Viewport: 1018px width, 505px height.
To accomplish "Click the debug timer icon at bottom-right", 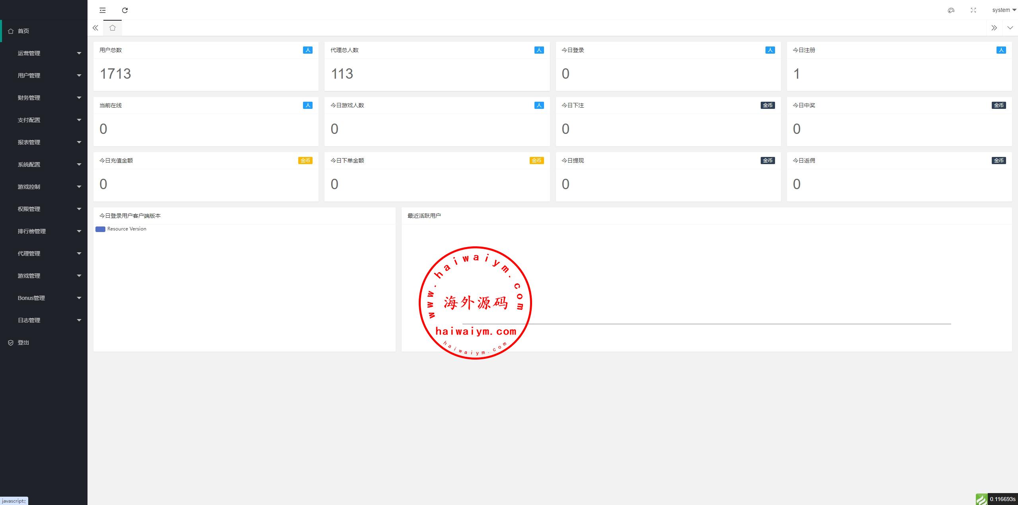I will [981, 499].
